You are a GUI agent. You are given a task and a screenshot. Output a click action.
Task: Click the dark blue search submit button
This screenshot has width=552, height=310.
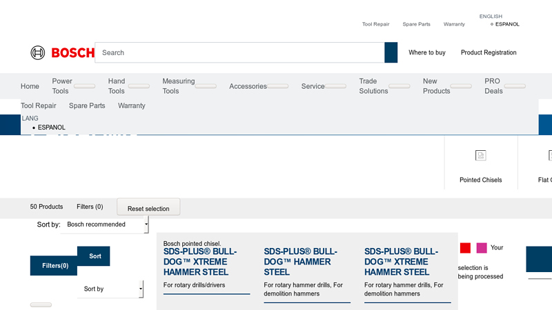pyautogui.click(x=391, y=52)
